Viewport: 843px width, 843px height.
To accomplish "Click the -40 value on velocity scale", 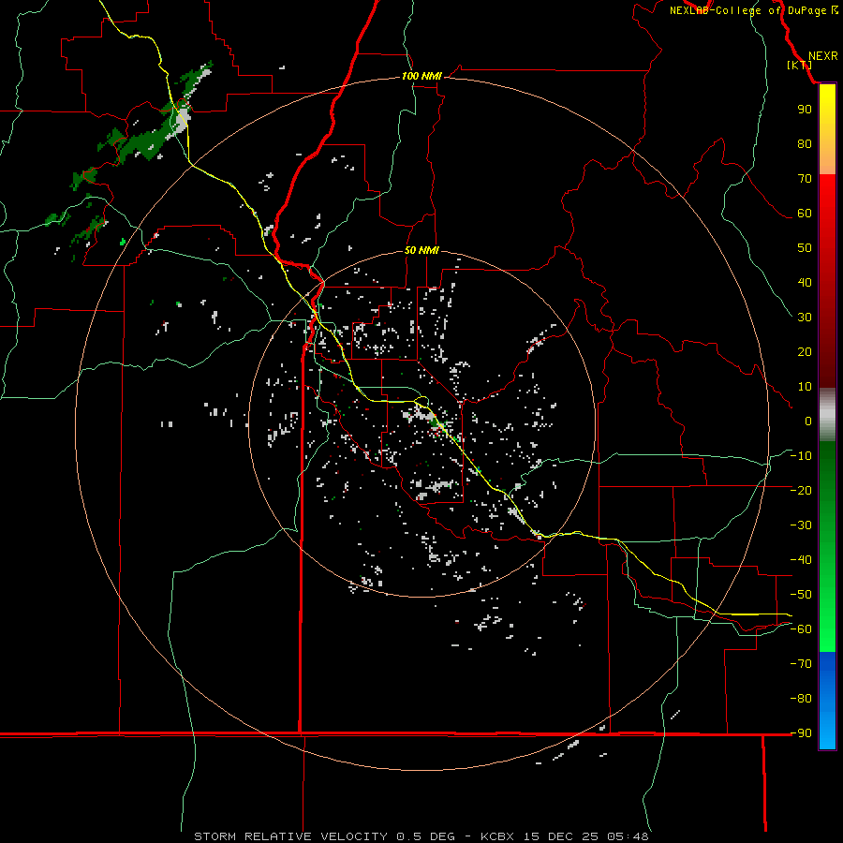I will 801,560.
